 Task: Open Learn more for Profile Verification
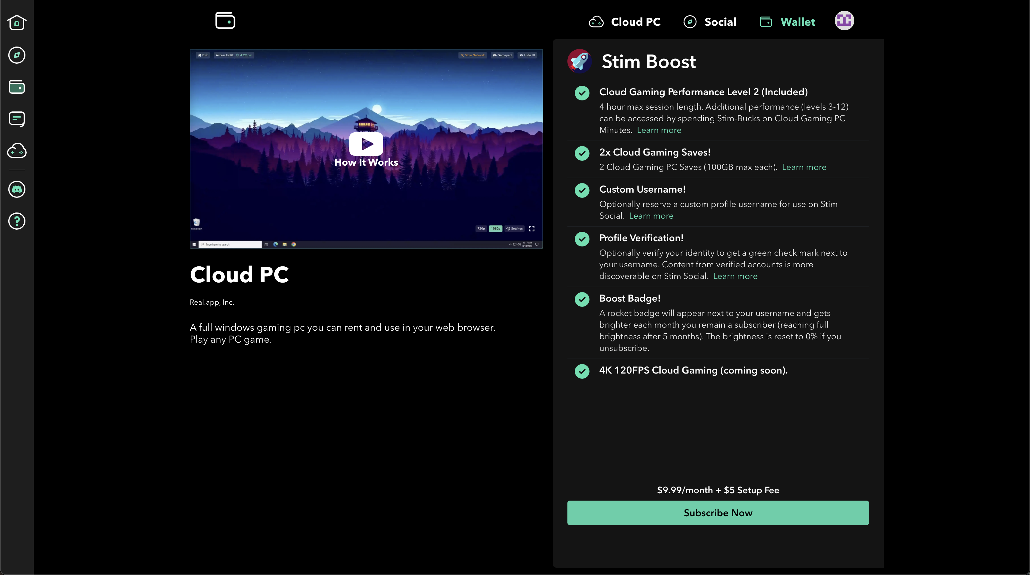[735, 276]
